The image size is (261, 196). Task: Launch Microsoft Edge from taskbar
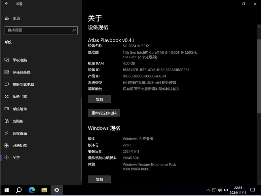click(x=32, y=190)
